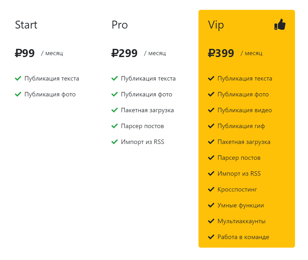The image size is (308, 260).
Task: Click the checkmark beside Start's Публикация текста
Action: 18,78
